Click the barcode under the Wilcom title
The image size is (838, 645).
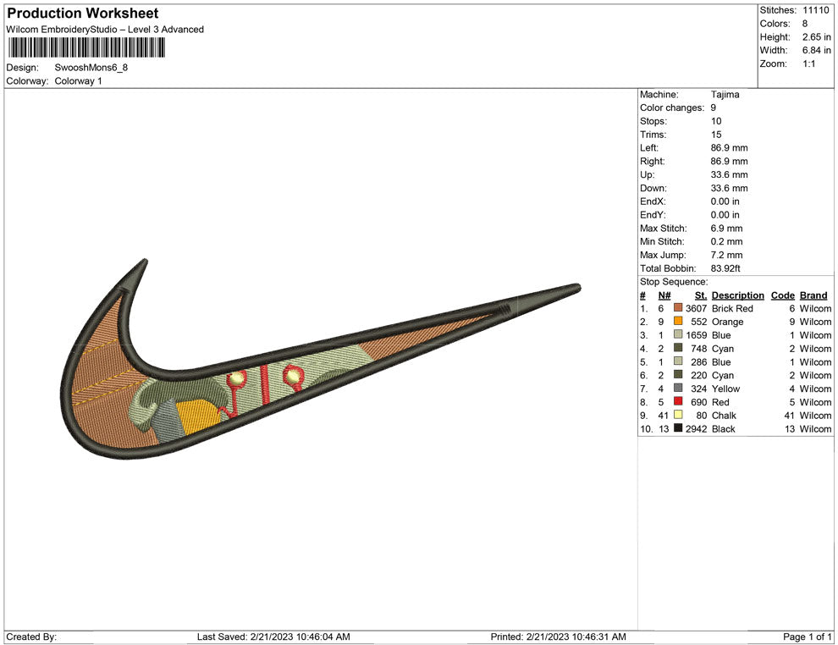point(86,47)
